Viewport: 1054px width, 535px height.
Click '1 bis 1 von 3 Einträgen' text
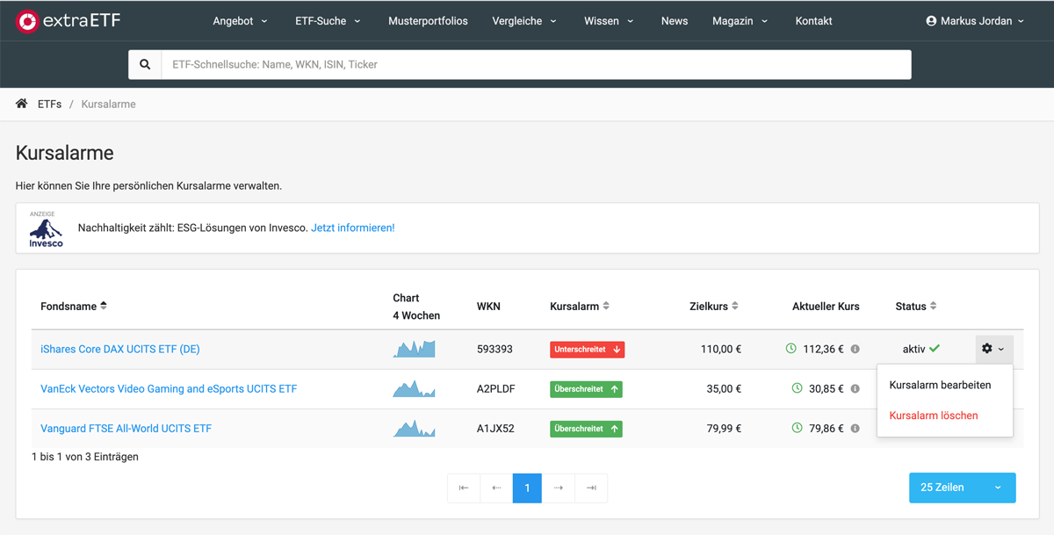click(85, 457)
